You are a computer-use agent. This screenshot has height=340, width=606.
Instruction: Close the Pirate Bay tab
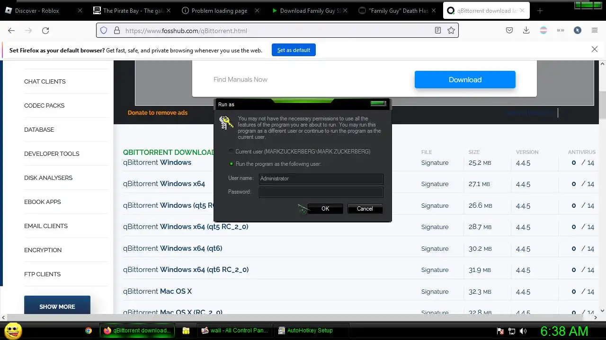pyautogui.click(x=168, y=10)
